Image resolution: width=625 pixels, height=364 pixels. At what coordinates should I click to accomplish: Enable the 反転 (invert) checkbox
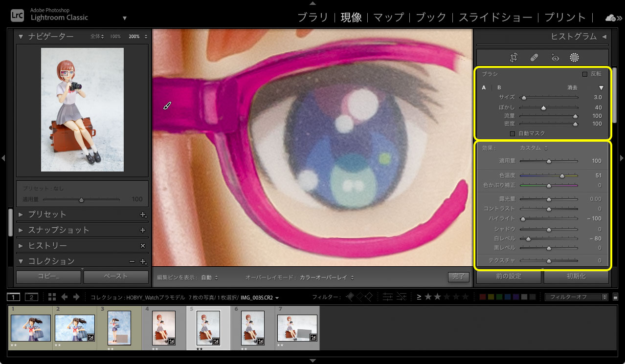(585, 74)
